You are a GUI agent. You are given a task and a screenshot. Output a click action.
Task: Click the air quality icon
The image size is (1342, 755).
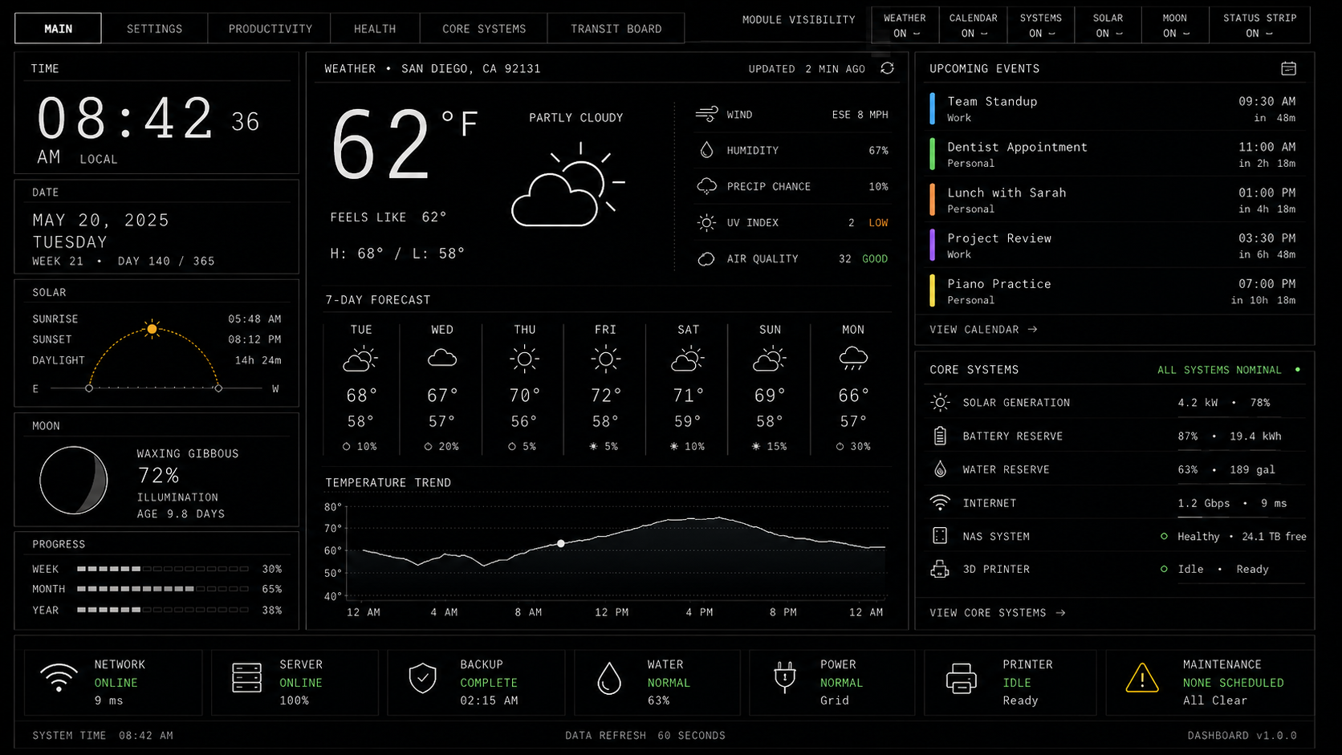click(x=706, y=258)
